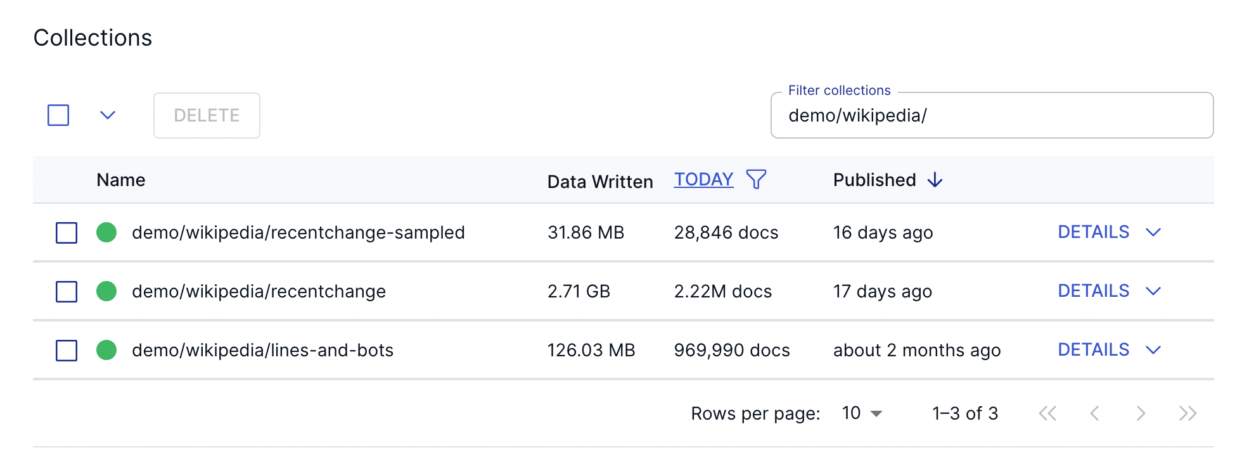Click the green status dot for recentchange-sampled
Screen dimensions: 1242x462
(x=106, y=232)
